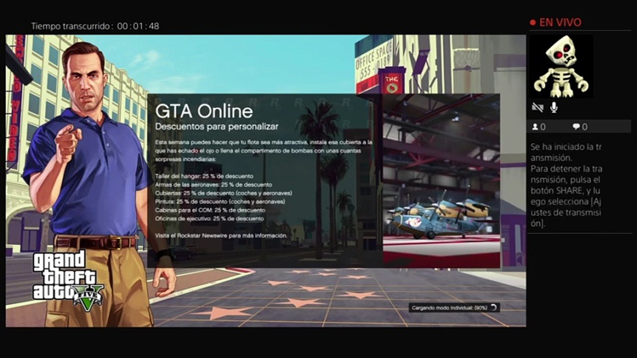The height and width of the screenshot is (358, 637).
Task: Click the EN VIVO live indicator
Action: 555,22
